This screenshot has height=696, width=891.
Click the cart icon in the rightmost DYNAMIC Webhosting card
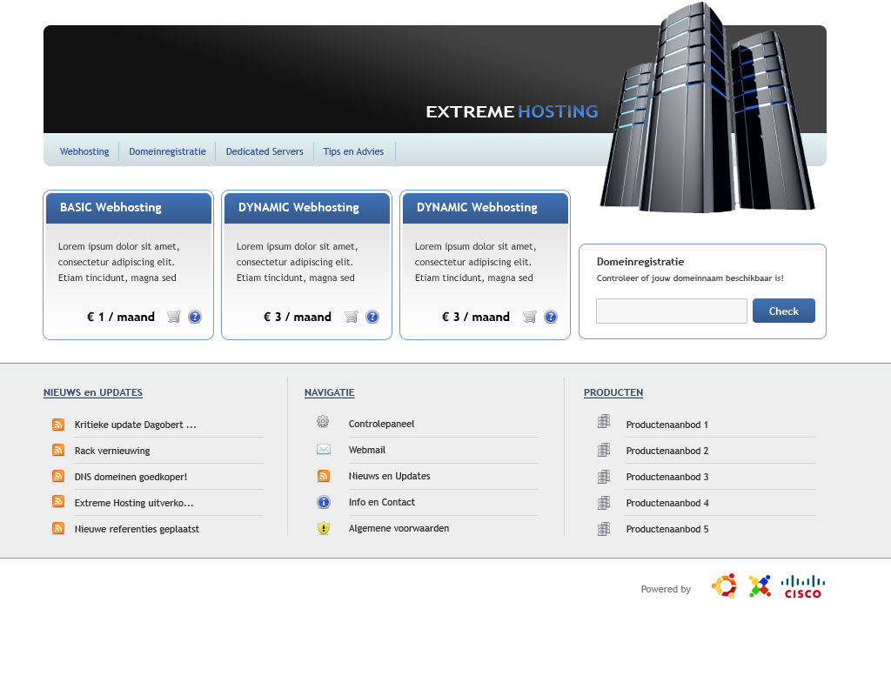point(530,317)
